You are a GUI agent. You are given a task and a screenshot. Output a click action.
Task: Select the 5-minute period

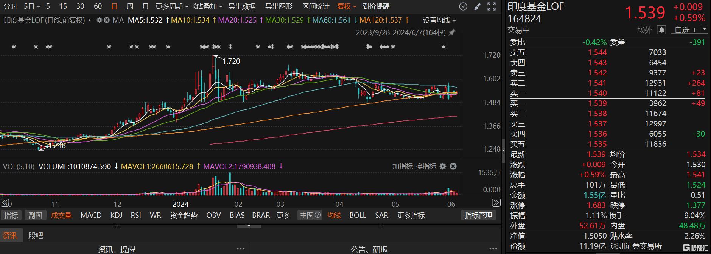[48, 6]
